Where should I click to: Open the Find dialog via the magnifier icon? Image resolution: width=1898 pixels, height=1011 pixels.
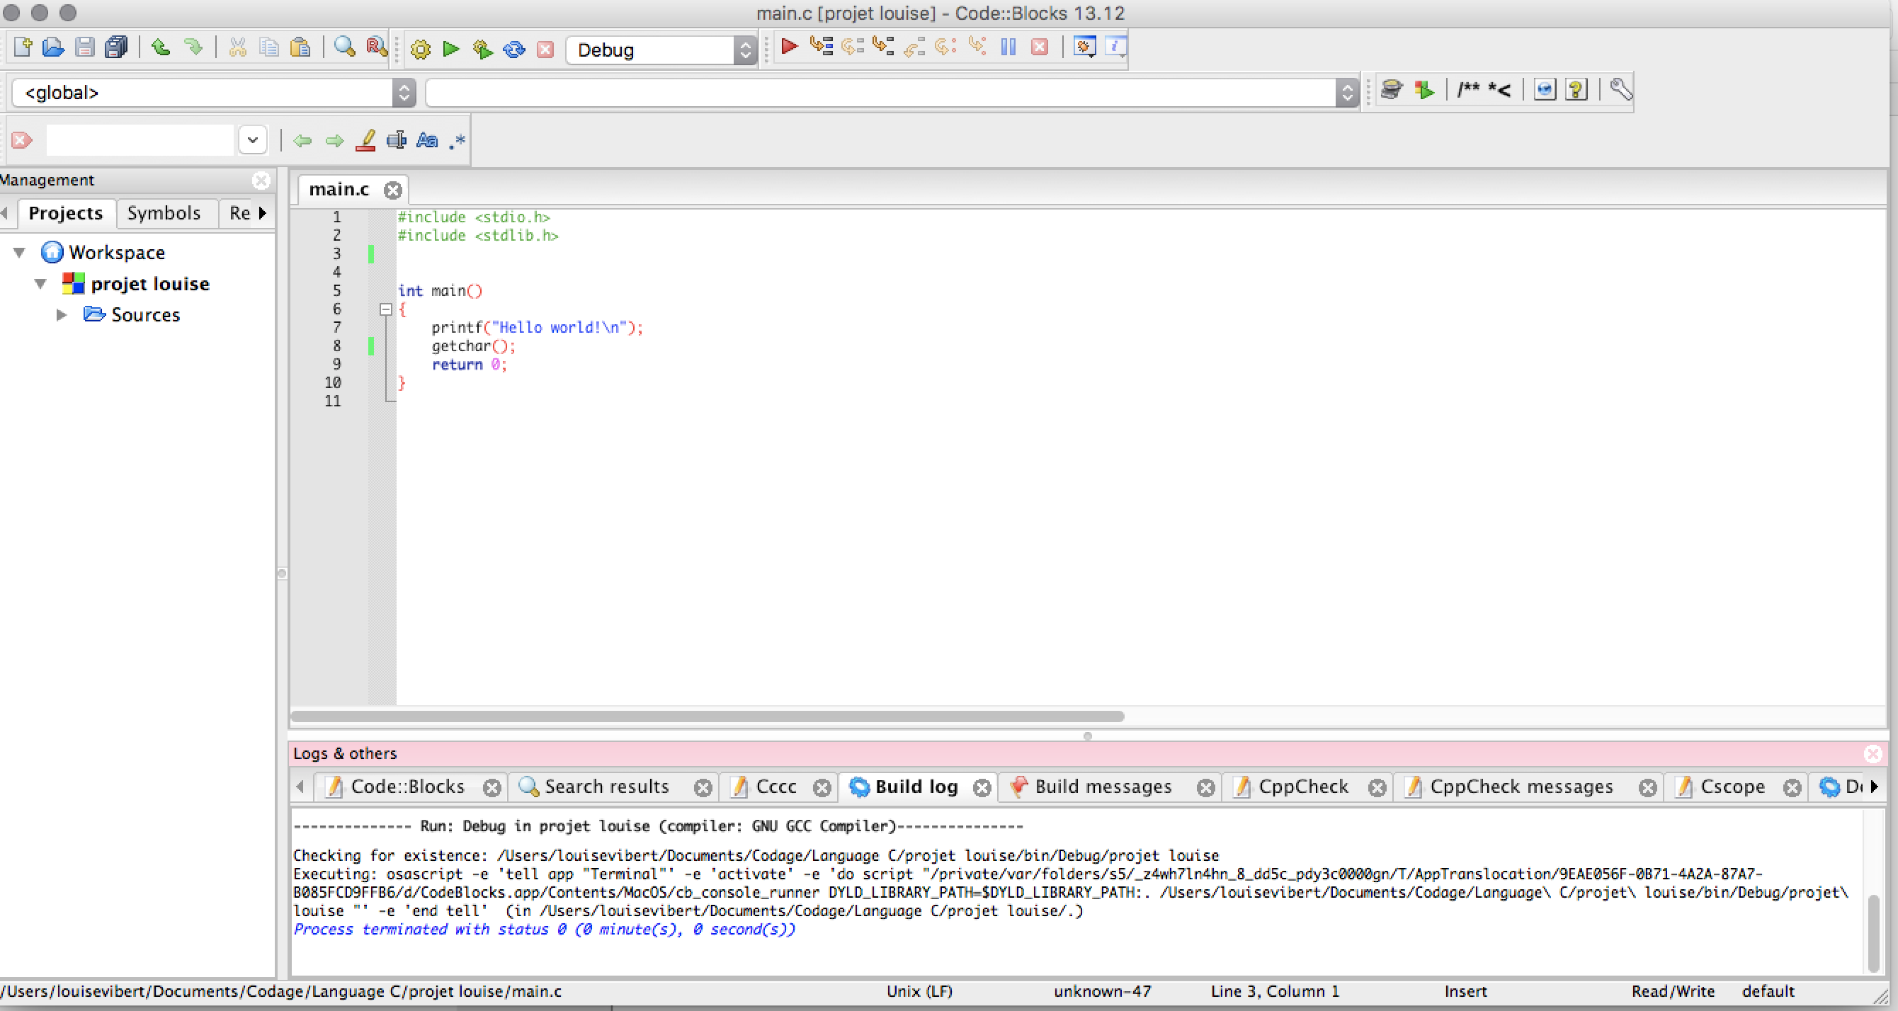point(343,47)
